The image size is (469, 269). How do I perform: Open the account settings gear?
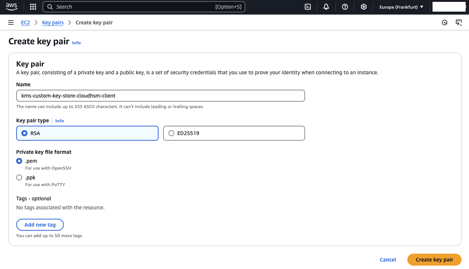coord(363,6)
